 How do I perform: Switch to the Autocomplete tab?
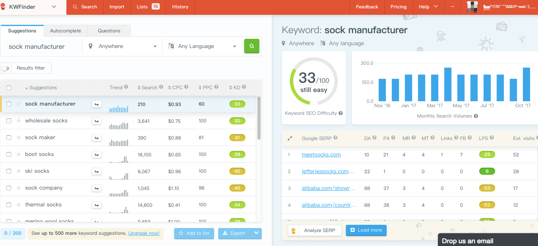[x=65, y=31]
